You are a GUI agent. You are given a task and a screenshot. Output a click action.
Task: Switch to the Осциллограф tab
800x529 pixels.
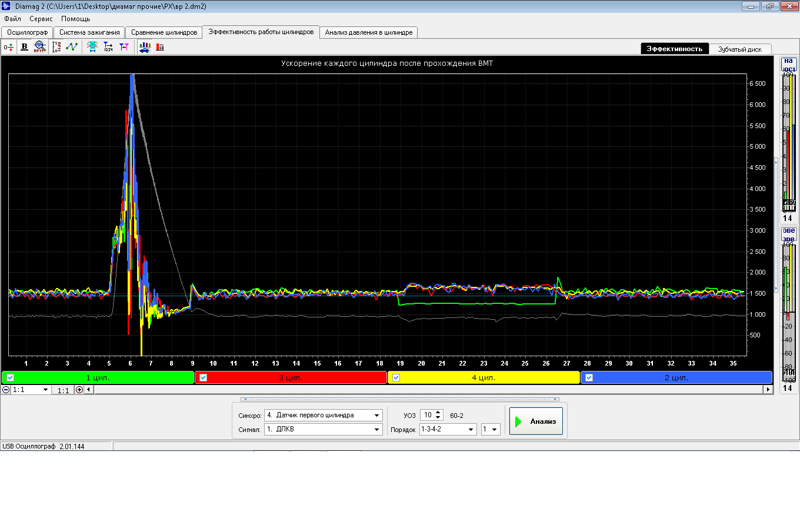tap(27, 32)
